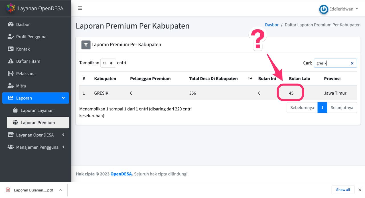The width and height of the screenshot is (365, 198).
Task: Open the Eddieridwan account dropdown
Action: tap(341, 9)
